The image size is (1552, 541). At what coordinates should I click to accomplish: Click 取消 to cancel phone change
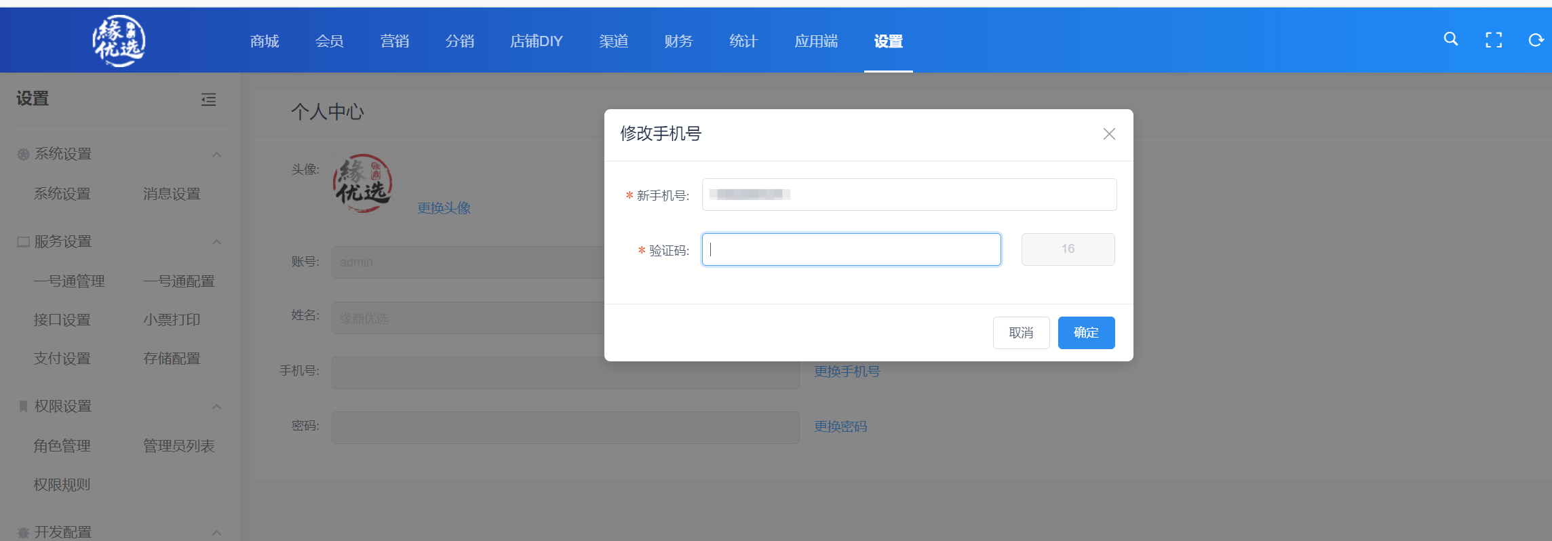tap(1021, 333)
